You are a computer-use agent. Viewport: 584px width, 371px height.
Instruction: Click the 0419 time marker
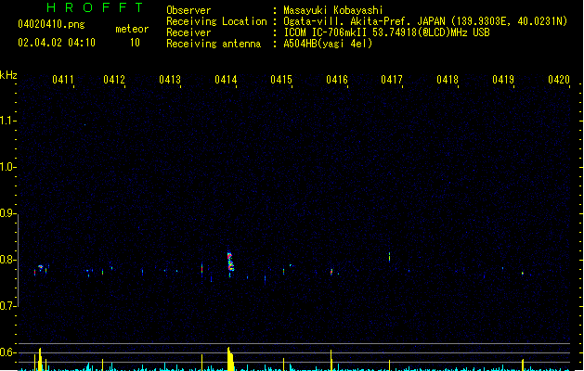[503, 80]
